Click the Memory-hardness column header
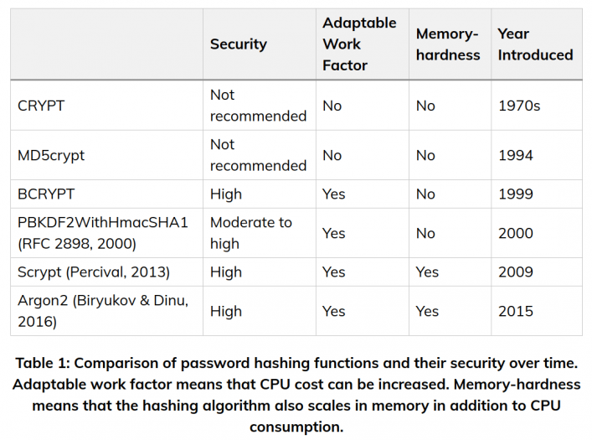The height and width of the screenshot is (440, 592). (x=448, y=44)
